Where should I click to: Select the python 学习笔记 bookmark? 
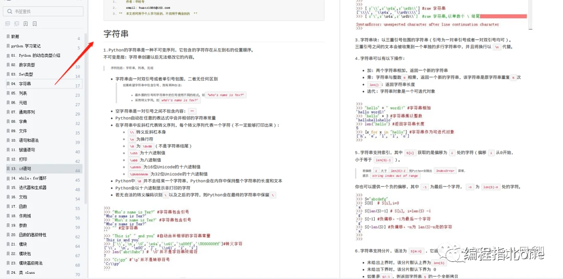[x=43, y=46]
